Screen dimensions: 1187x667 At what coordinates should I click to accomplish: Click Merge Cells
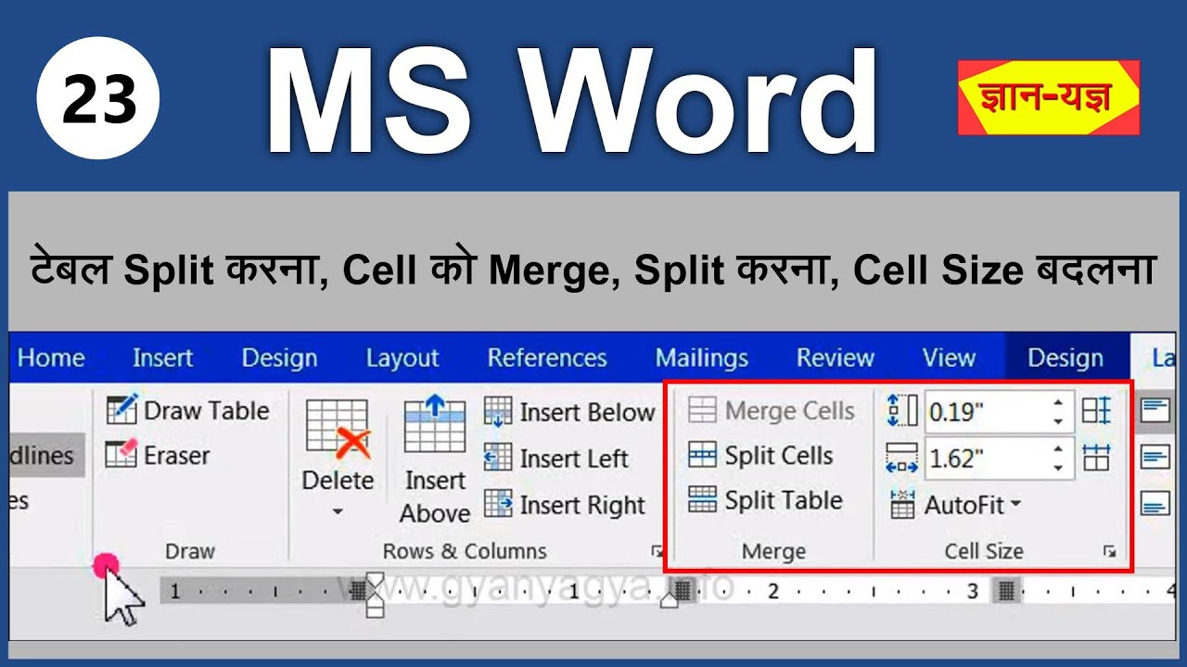click(x=772, y=410)
